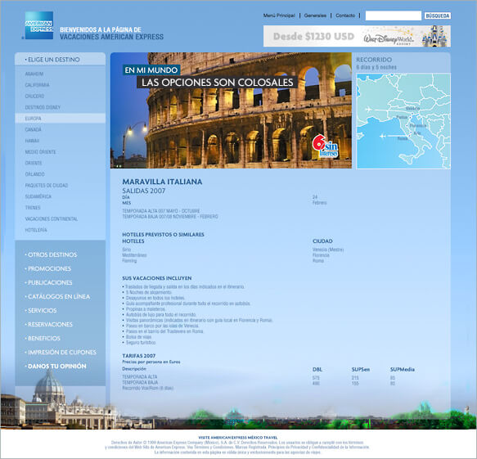
Task: Click the Tarifas 2007 heading
Action: pyautogui.click(x=139, y=356)
